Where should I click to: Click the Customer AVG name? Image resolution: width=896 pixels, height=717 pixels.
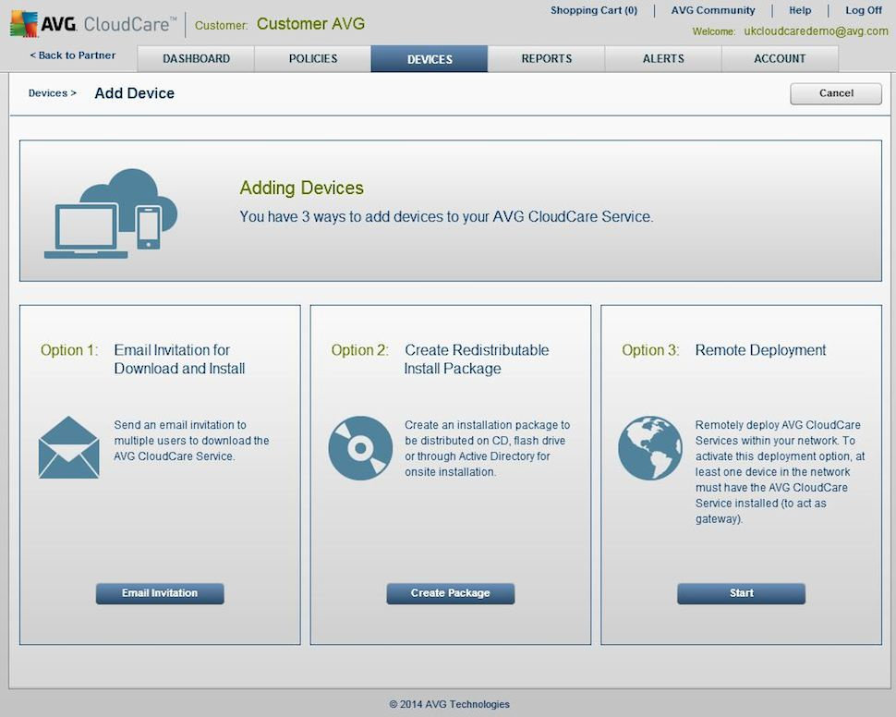(x=311, y=24)
